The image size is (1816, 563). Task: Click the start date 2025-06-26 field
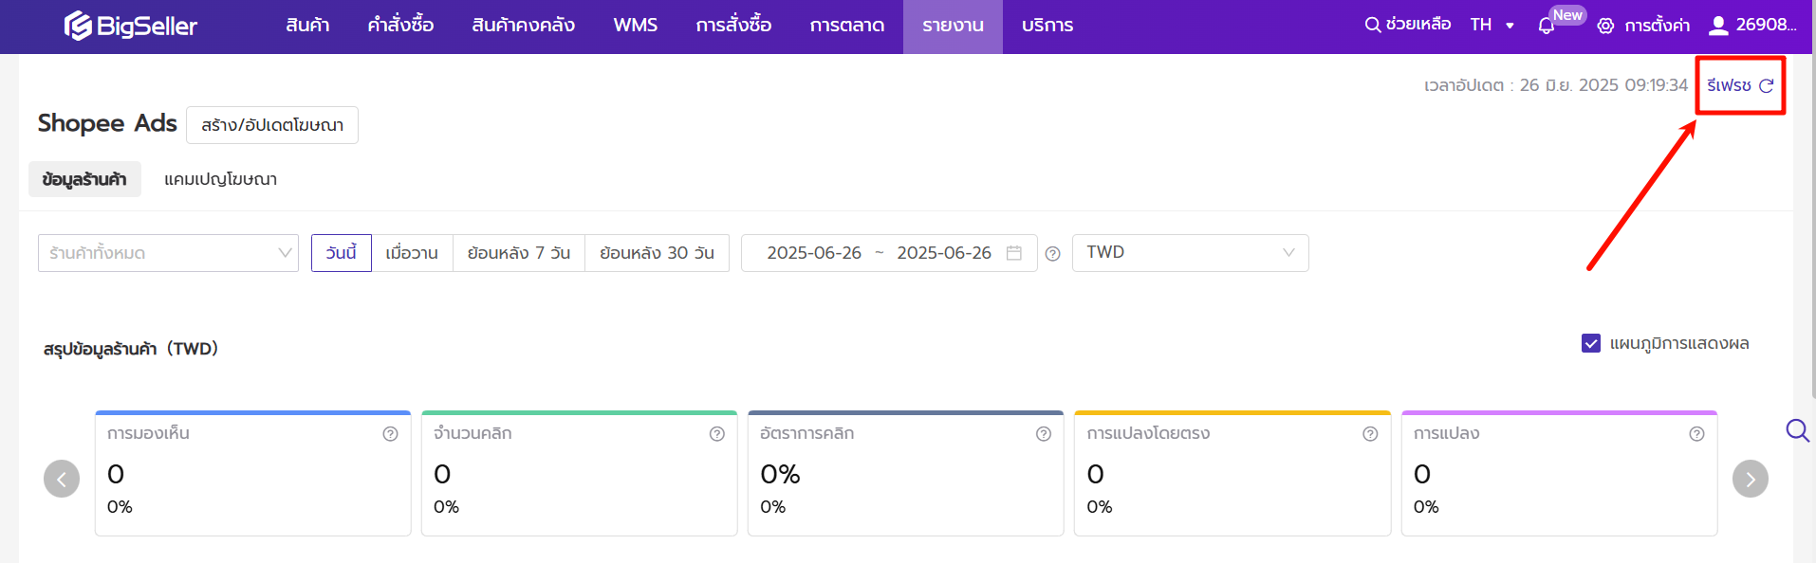(814, 253)
